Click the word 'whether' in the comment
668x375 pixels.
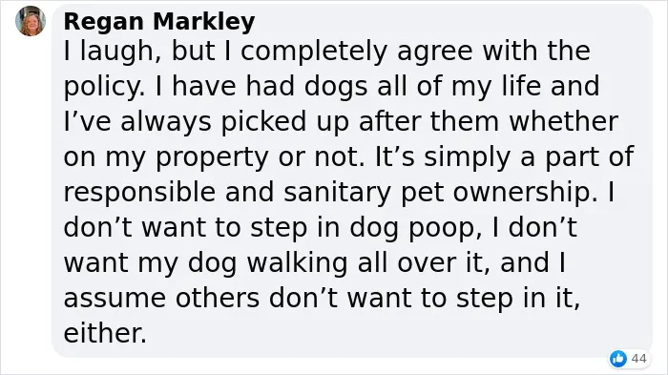(x=564, y=121)
